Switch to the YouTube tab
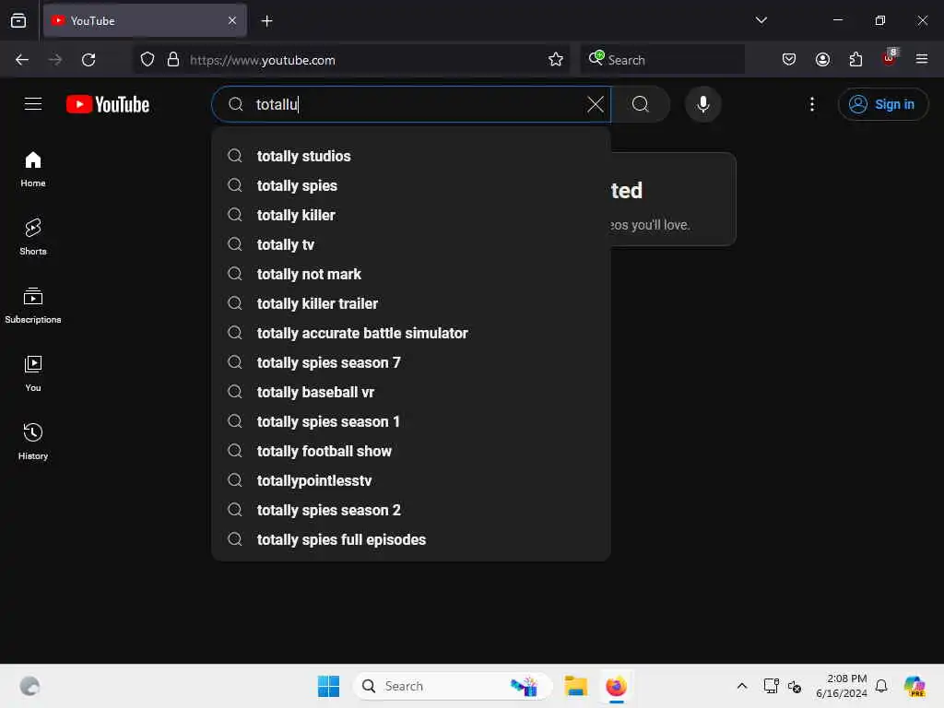Viewport: 944px width, 708px height. pyautogui.click(x=145, y=21)
